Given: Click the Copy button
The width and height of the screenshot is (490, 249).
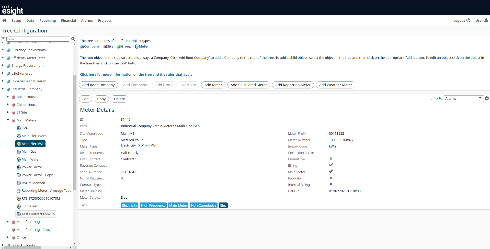Looking at the screenshot, I should (x=101, y=99).
